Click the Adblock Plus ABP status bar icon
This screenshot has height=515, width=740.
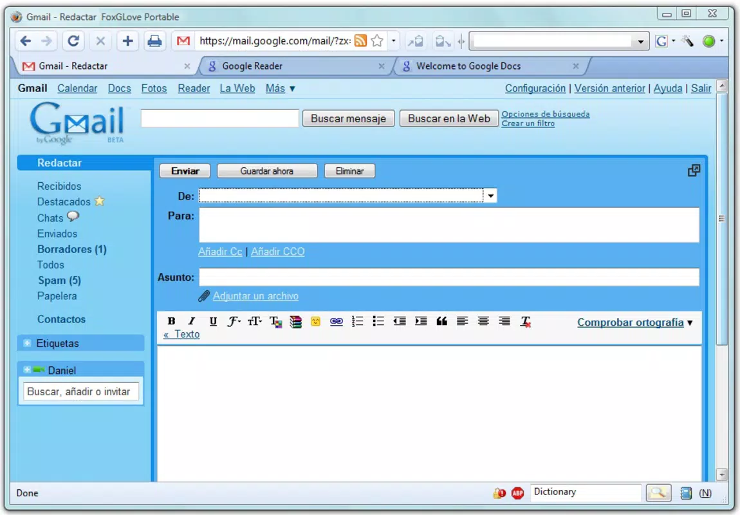point(517,493)
